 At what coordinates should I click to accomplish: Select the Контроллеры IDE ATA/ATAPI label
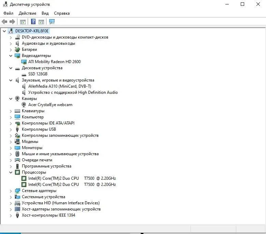click(48, 123)
